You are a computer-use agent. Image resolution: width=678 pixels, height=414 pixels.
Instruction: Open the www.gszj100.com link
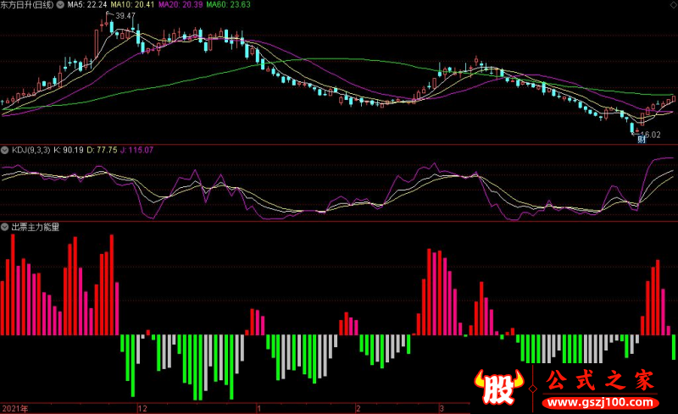click(600, 403)
